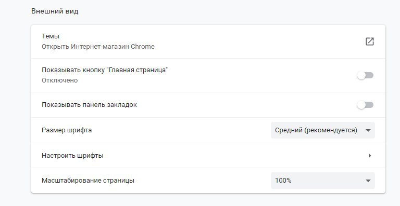Image resolution: width=400 pixels, height=206 pixels.
Task: Click "Показывать кнопку Главная страница" label text
Action: pyautogui.click(x=105, y=70)
